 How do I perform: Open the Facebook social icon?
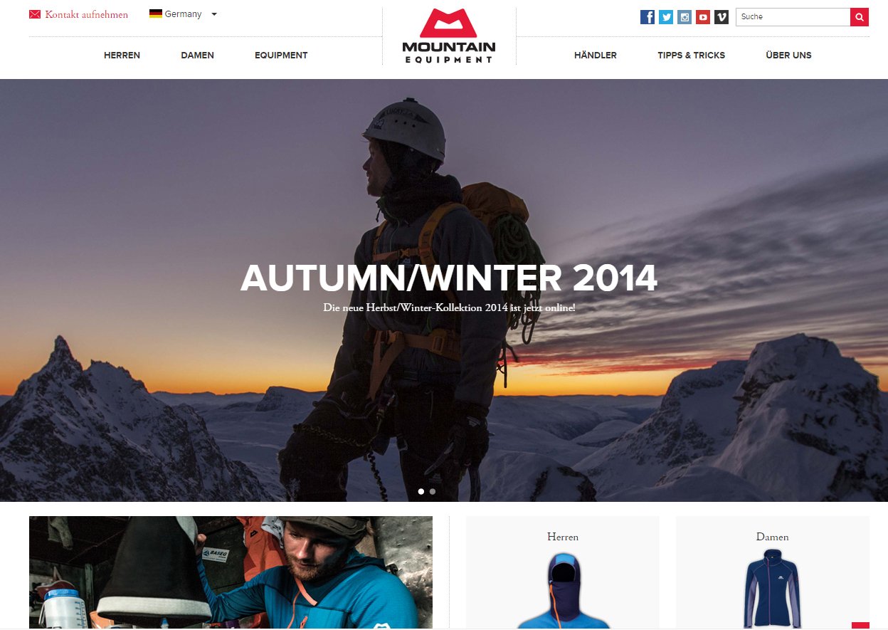pos(647,17)
